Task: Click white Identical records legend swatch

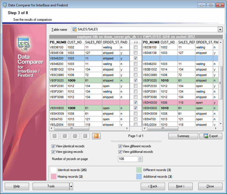Action: 53,170
